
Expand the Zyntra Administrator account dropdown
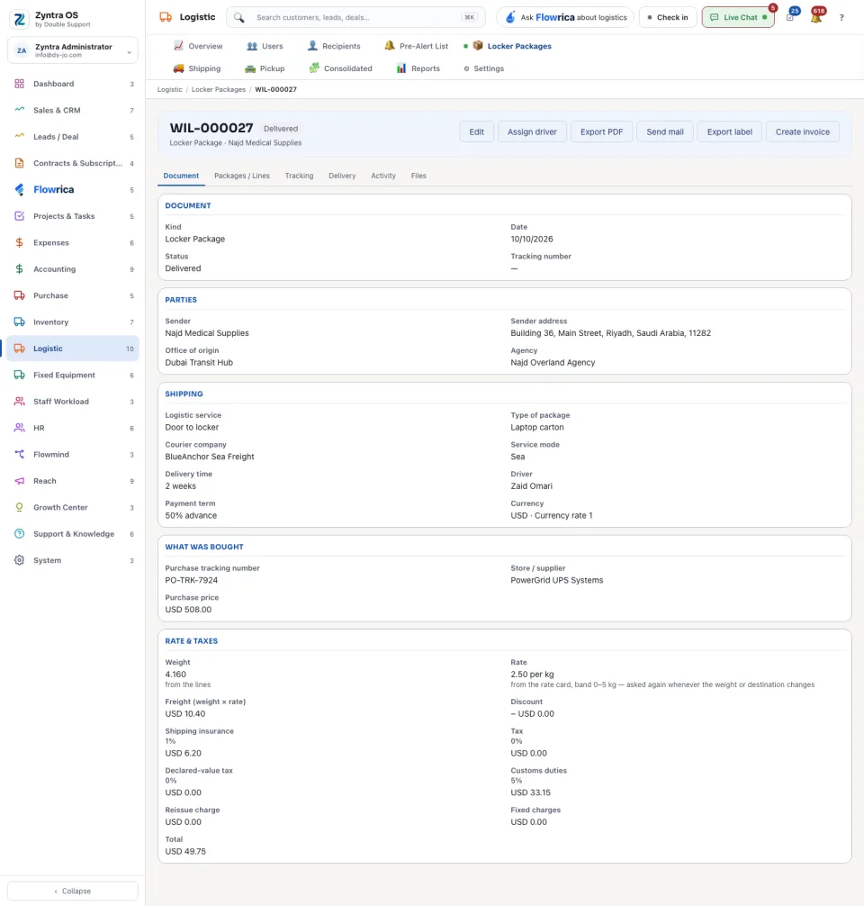point(73,50)
